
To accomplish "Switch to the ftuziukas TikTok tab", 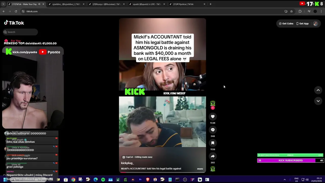I will [107, 4].
